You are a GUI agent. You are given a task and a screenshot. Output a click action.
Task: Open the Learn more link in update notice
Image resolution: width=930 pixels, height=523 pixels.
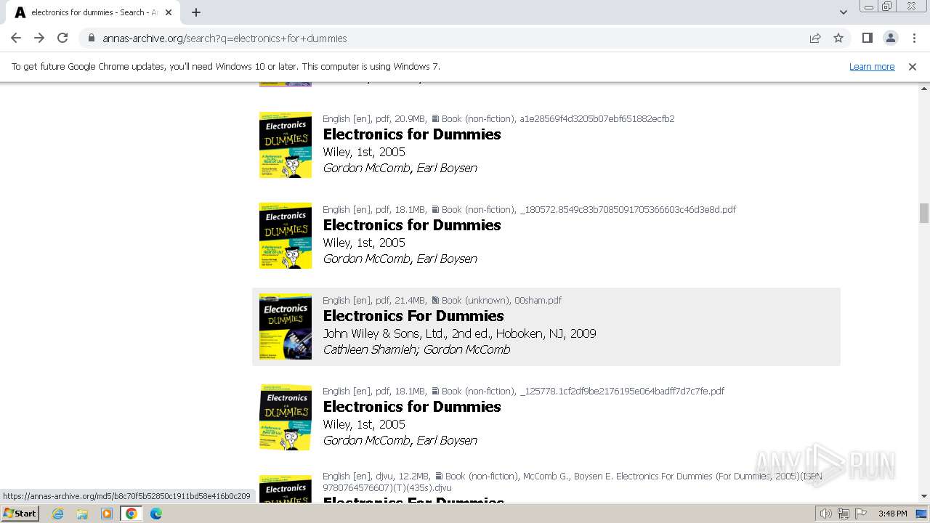tap(872, 66)
